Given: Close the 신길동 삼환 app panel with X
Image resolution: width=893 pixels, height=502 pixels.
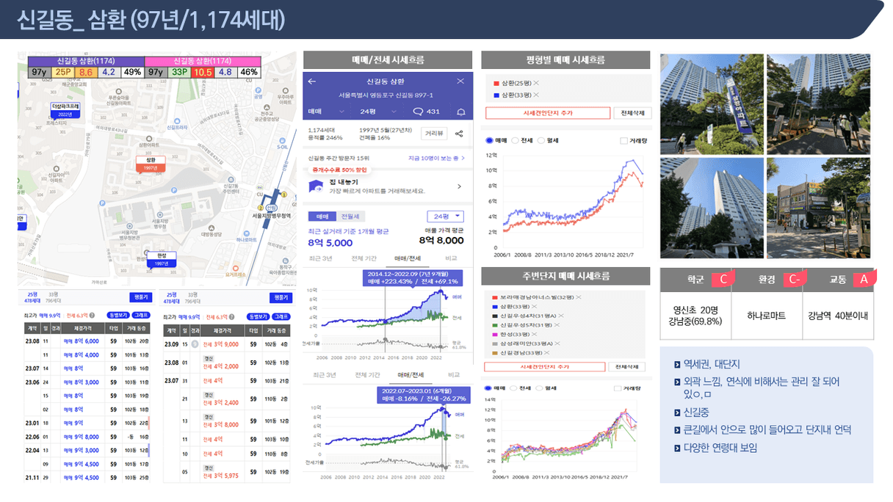Looking at the screenshot, I should coord(460,81).
